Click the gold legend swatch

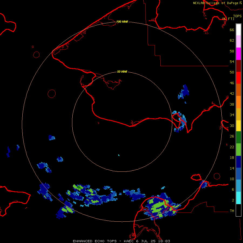click(x=238, y=114)
